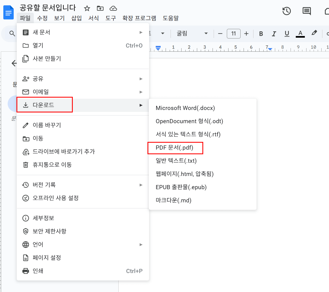Open 보안 제한사항 entry
The width and height of the screenshot is (329, 292).
(x=83, y=231)
